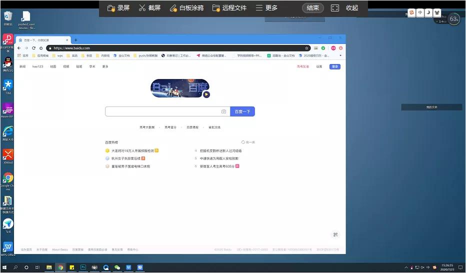
Task: Bookmark this page with the star icon
Action: 306,48
